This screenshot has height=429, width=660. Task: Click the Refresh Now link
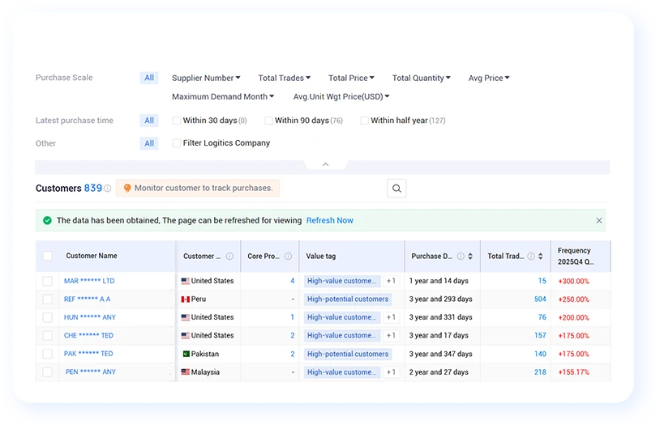tap(329, 220)
